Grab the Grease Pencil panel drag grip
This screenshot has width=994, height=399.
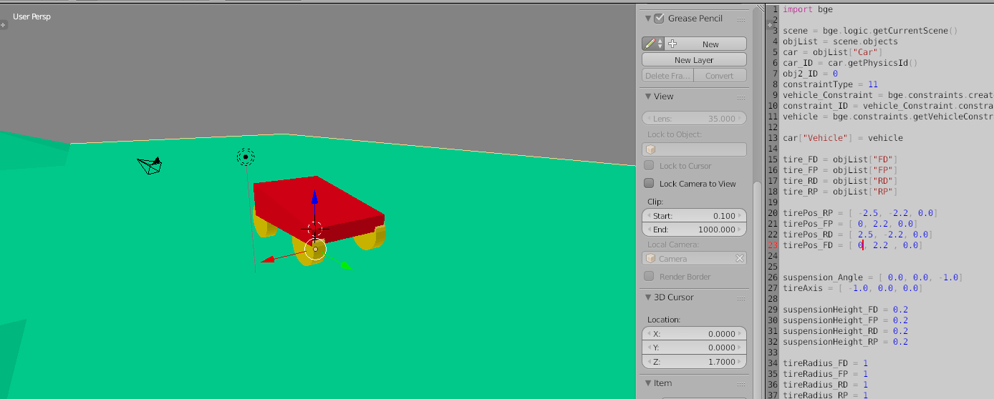click(x=740, y=19)
